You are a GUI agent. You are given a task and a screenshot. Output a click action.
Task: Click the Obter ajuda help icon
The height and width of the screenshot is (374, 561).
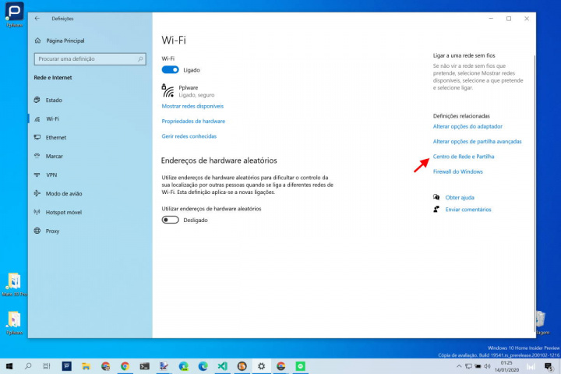[x=437, y=197]
